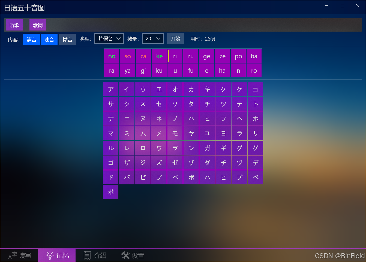Pick the katakana キ tile
The height and width of the screenshot is (262, 366).
coord(207,89)
